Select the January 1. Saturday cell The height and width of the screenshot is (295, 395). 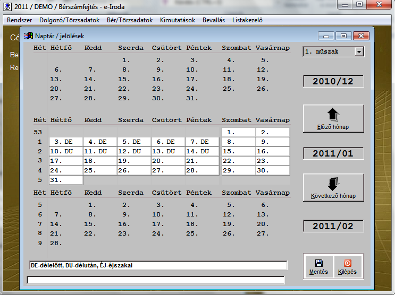[238, 132]
